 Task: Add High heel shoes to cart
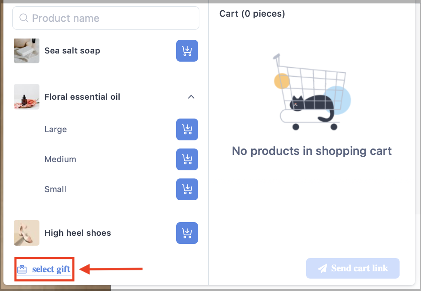click(x=187, y=233)
